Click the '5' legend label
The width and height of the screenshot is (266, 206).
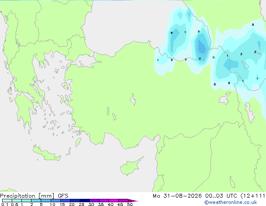[x=41, y=204]
